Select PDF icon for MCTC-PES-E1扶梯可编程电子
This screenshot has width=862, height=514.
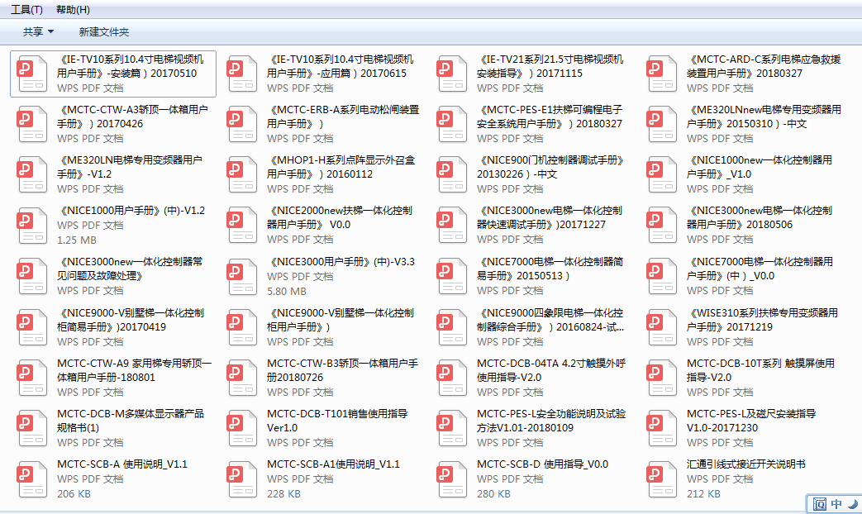click(452, 124)
